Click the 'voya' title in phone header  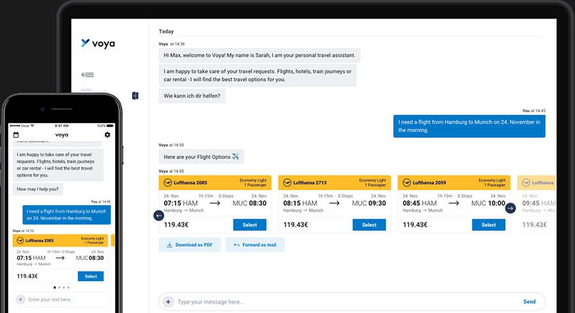pyautogui.click(x=61, y=135)
